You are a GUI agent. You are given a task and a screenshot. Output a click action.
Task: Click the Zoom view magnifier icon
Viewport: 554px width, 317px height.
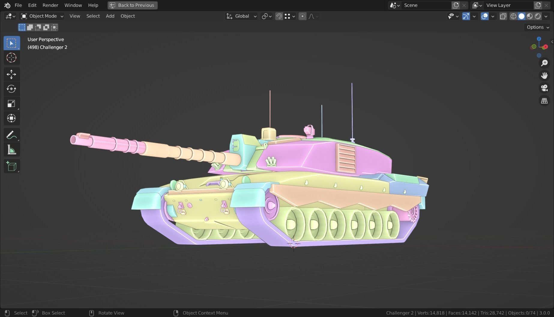[544, 63]
